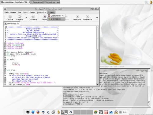Open the gedit window menu button
Viewport: 153px width, 115px height.
click(5, 9)
